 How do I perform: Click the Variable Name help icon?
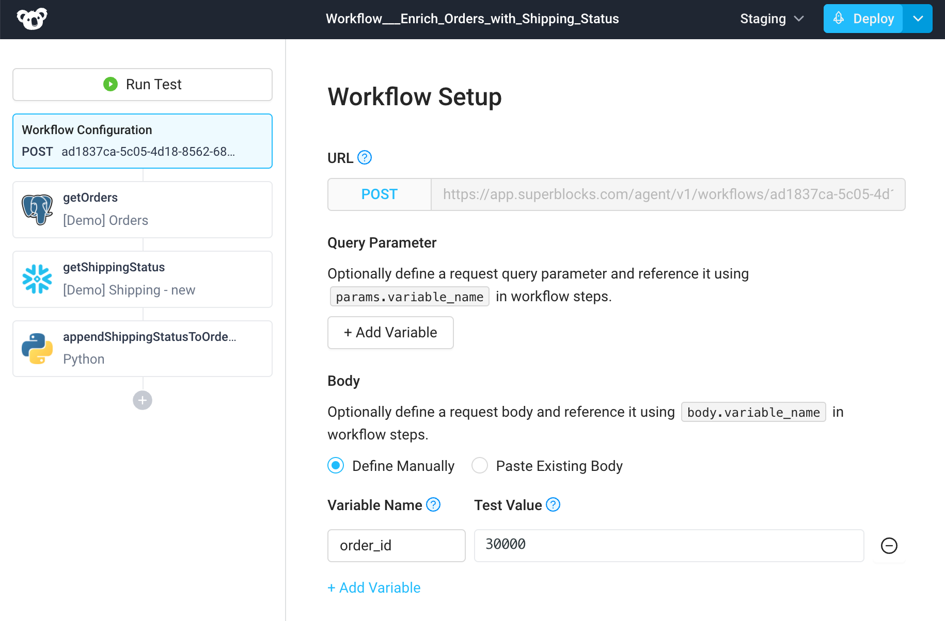tap(433, 505)
